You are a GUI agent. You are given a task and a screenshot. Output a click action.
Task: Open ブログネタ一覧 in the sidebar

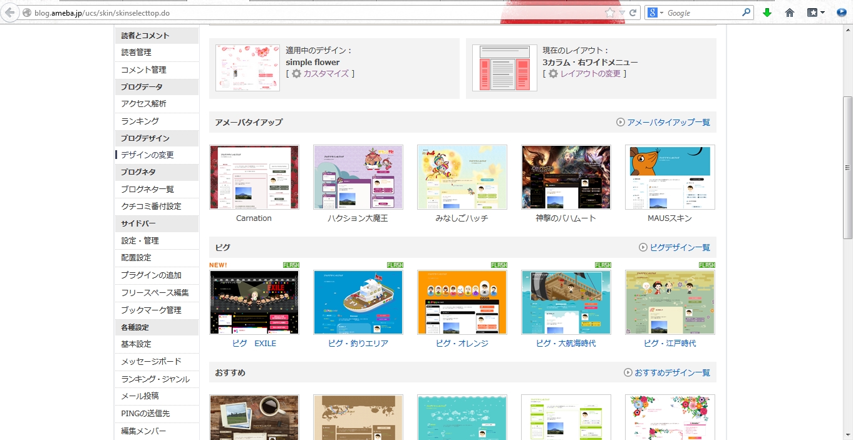tap(147, 189)
